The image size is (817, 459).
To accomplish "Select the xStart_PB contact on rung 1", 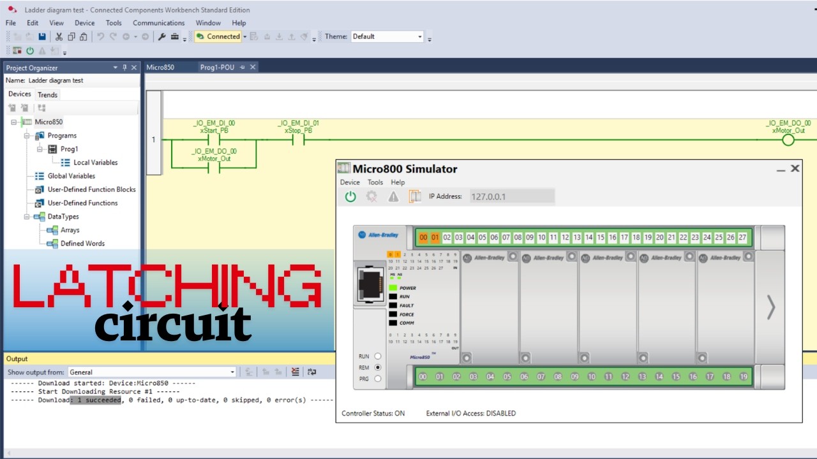I will tap(214, 140).
